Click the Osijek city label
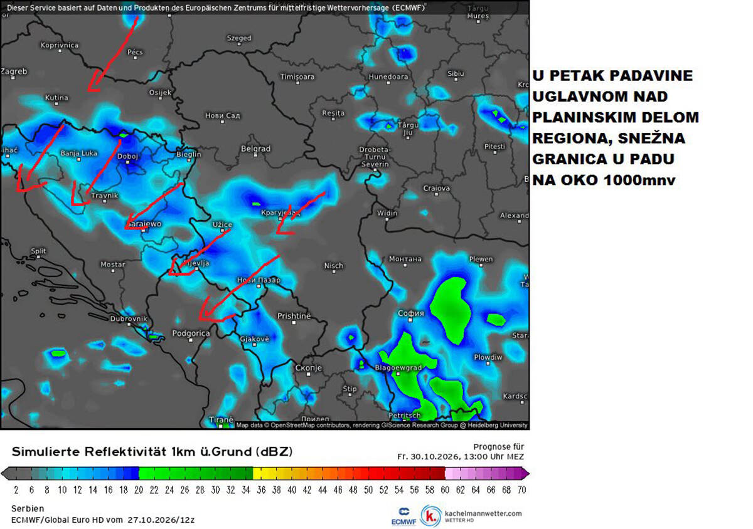Screen dimensions: 753x529 point(159,93)
